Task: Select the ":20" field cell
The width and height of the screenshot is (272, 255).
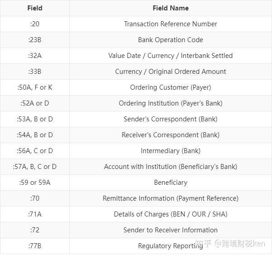Action: 35,24
